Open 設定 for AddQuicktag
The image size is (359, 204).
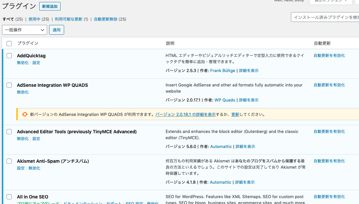click(x=36, y=63)
